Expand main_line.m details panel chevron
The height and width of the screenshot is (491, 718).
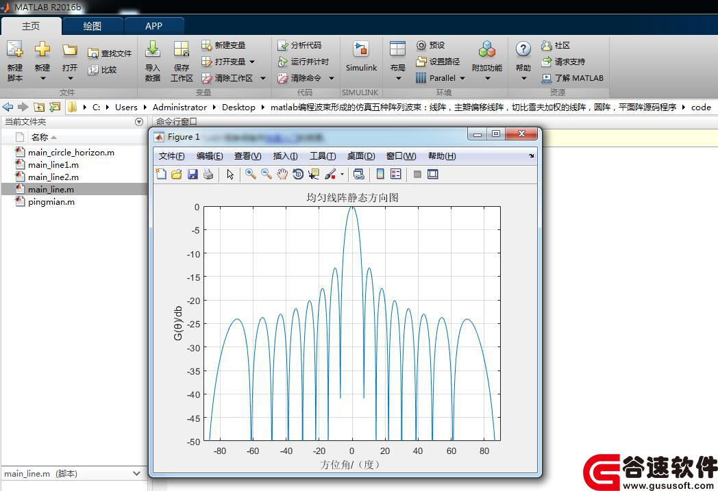136,474
